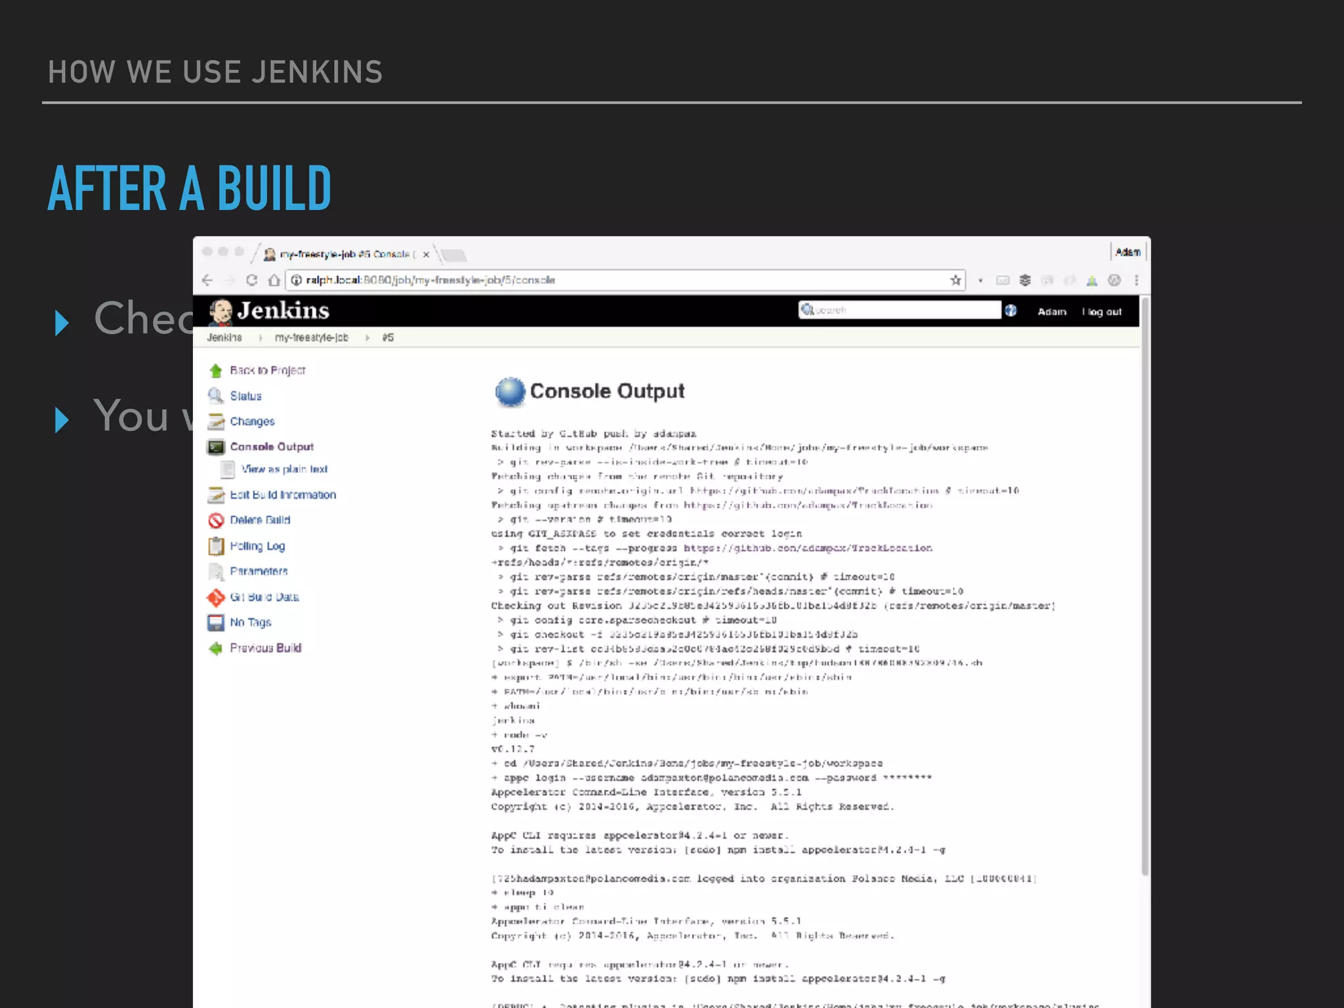Screen dimensions: 1344x1008
Task: Open the Polling Log link
Action: click(x=257, y=546)
